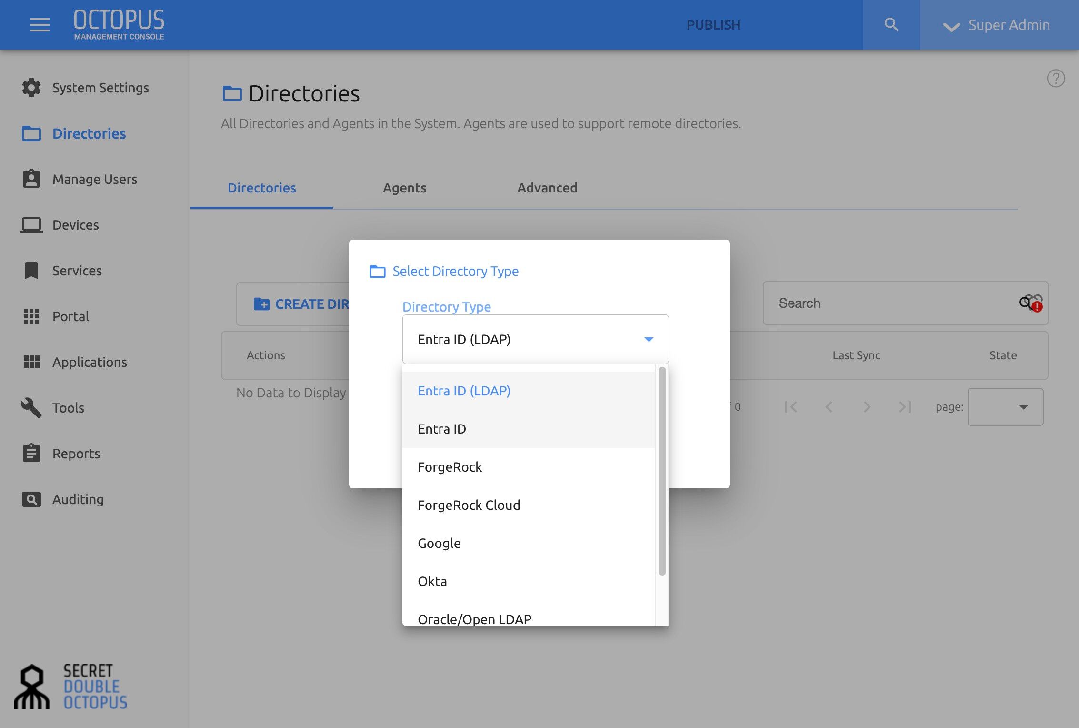The width and height of the screenshot is (1079, 728).
Task: Click the Manage Users badge icon
Action: click(31, 179)
